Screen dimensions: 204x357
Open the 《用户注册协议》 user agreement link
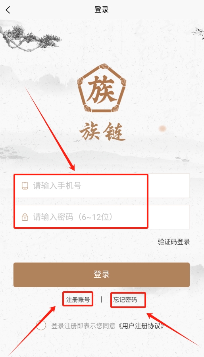tap(141, 326)
